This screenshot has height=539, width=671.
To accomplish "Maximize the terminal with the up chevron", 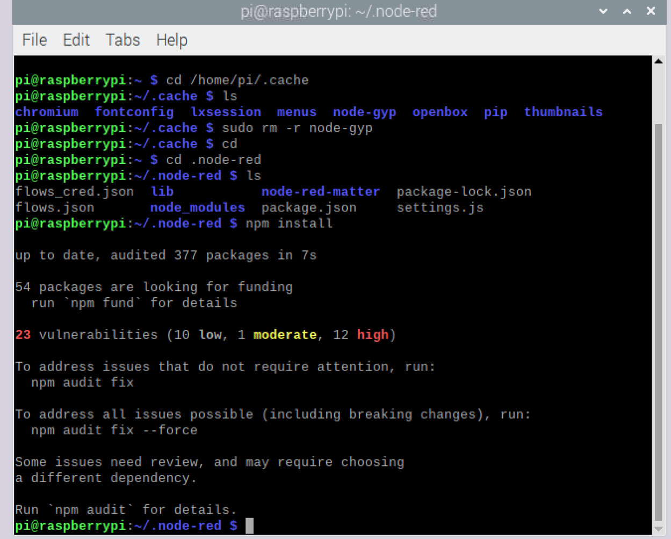I will [627, 11].
